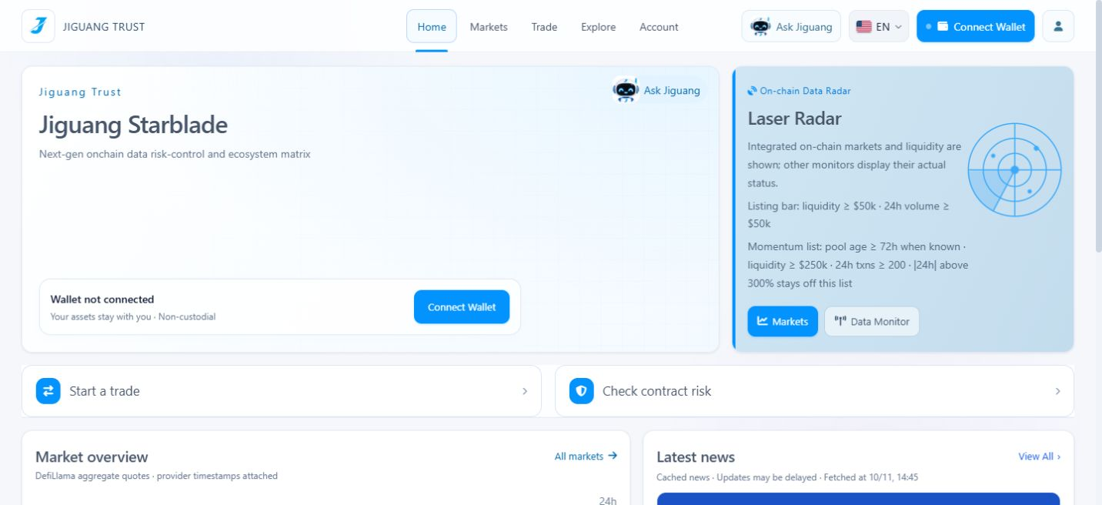Viewport: 1102px width, 505px height.
Task: Click the Jiguang Starblade heading
Action: click(x=133, y=125)
